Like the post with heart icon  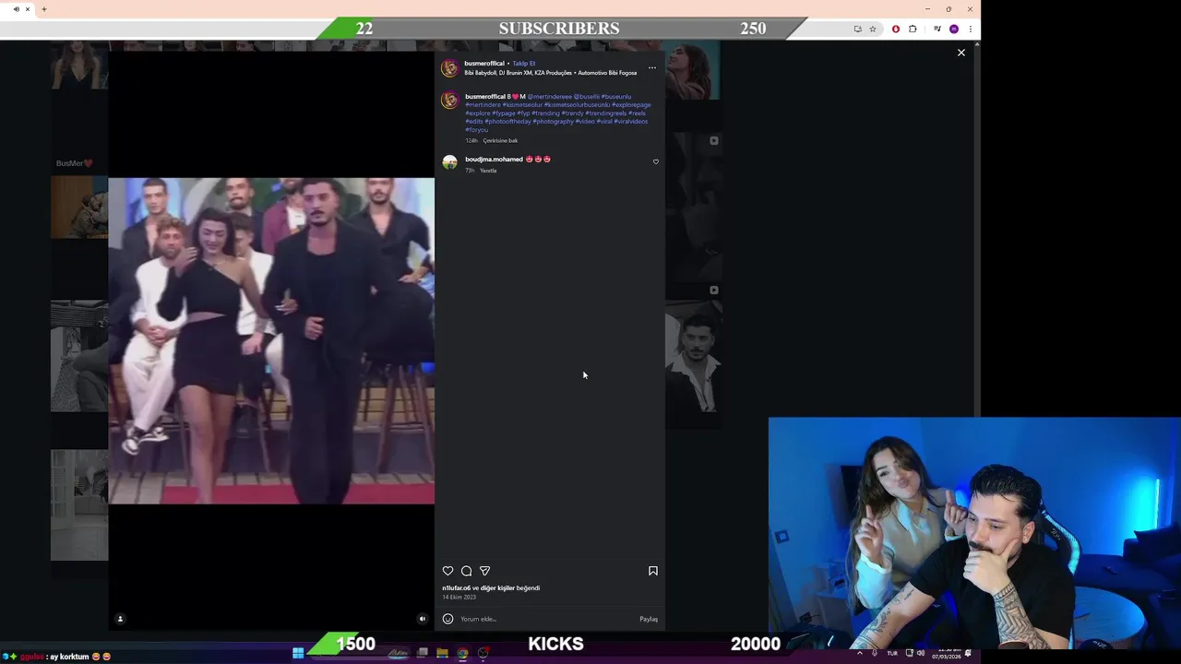coord(448,571)
